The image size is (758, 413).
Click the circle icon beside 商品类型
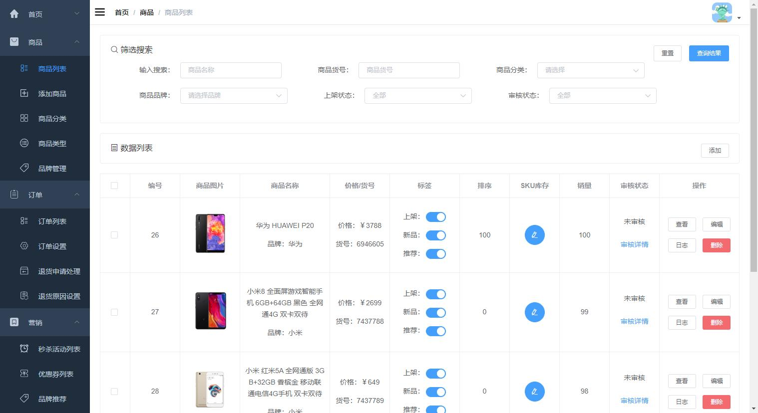point(24,143)
